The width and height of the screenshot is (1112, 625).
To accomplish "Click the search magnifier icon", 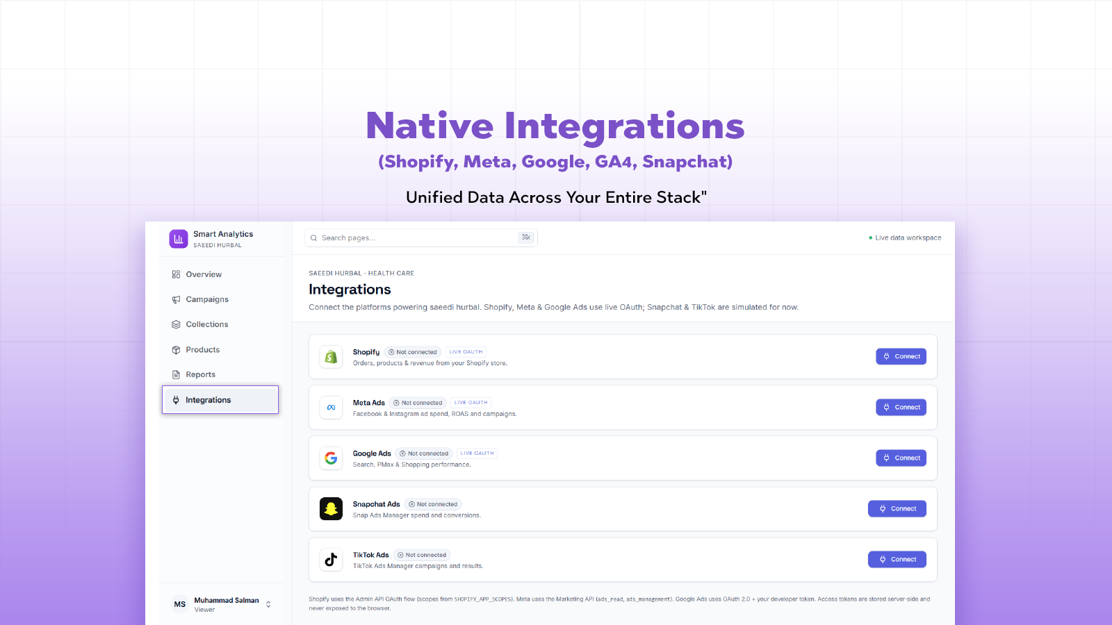I will (314, 238).
